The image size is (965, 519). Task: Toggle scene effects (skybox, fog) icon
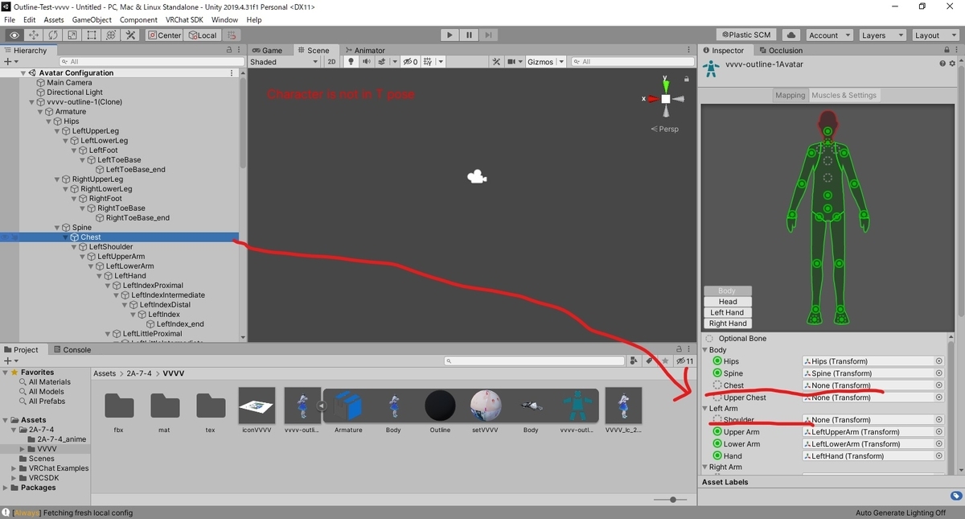coord(383,62)
